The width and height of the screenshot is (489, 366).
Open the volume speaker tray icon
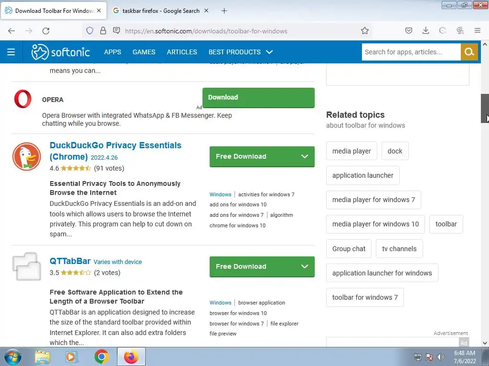441,357
